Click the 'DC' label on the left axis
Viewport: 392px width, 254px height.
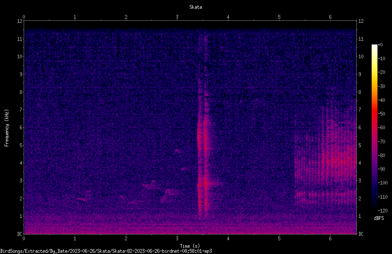click(x=20, y=234)
